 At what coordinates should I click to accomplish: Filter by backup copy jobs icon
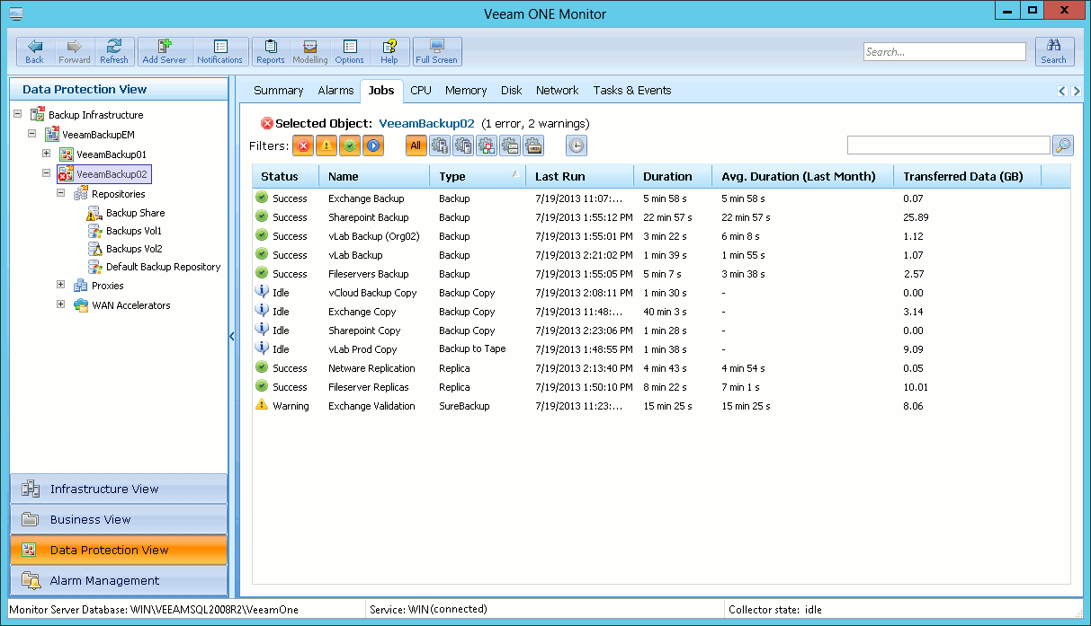[x=510, y=145]
